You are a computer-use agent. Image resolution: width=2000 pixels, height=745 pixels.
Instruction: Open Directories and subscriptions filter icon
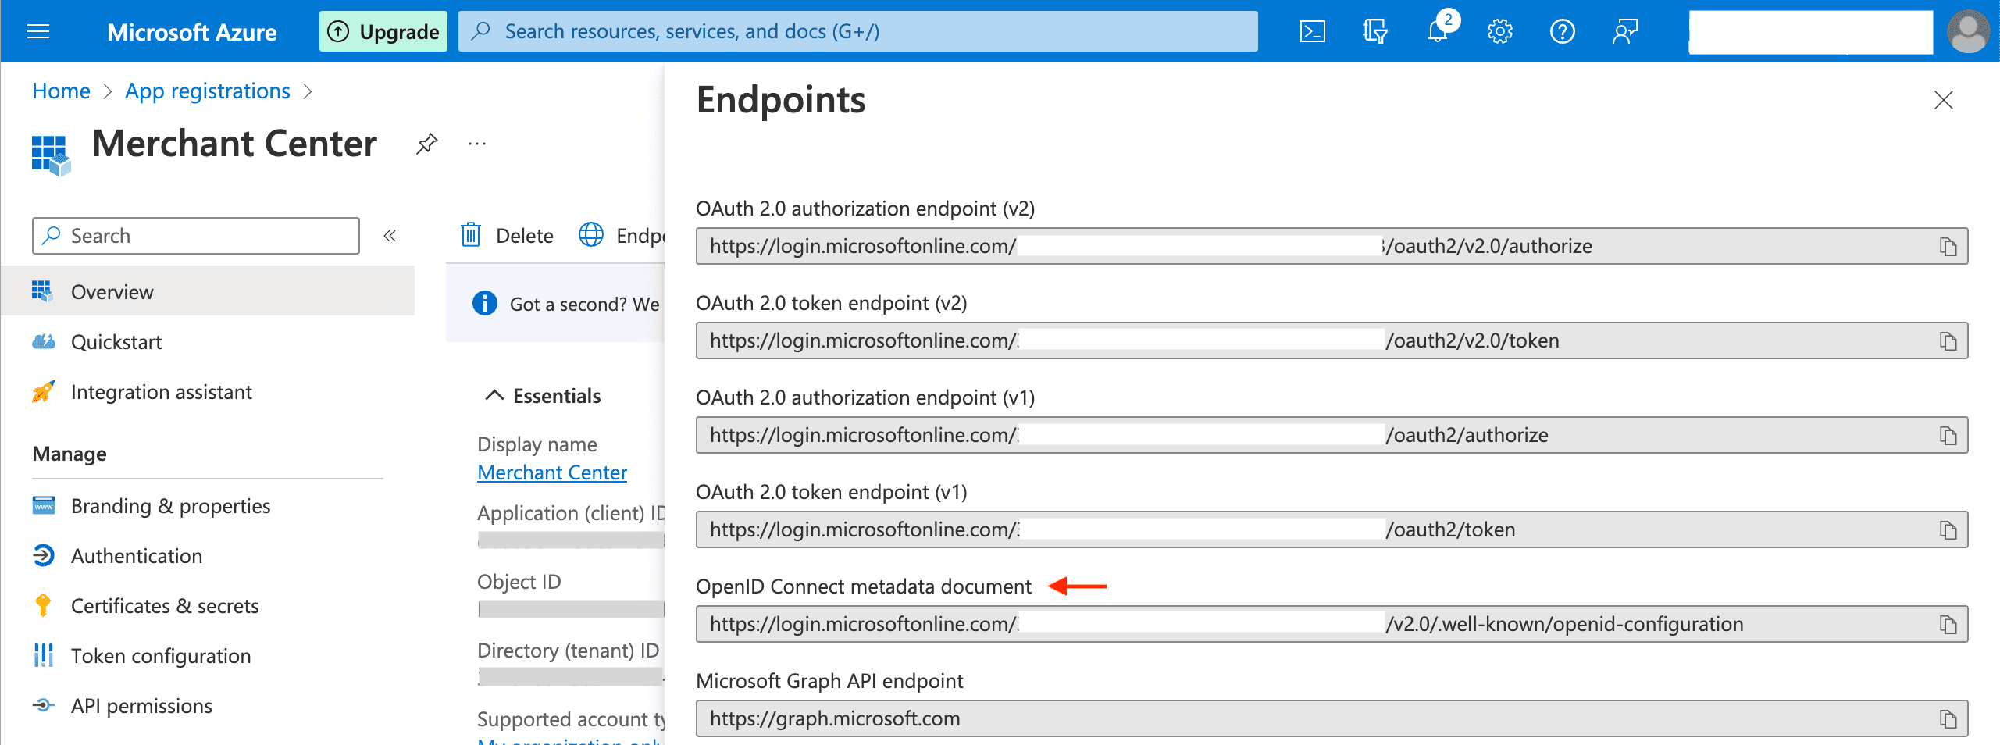1374,31
